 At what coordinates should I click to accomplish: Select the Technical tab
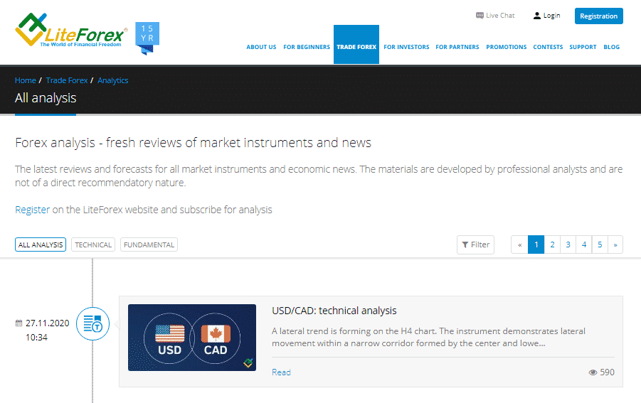[x=93, y=245]
